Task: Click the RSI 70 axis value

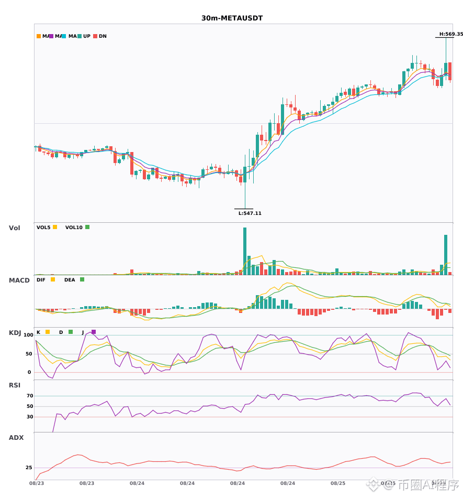Action: click(x=30, y=396)
